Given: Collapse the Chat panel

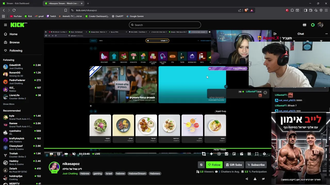Looking at the screenshot, I should click(x=275, y=34).
